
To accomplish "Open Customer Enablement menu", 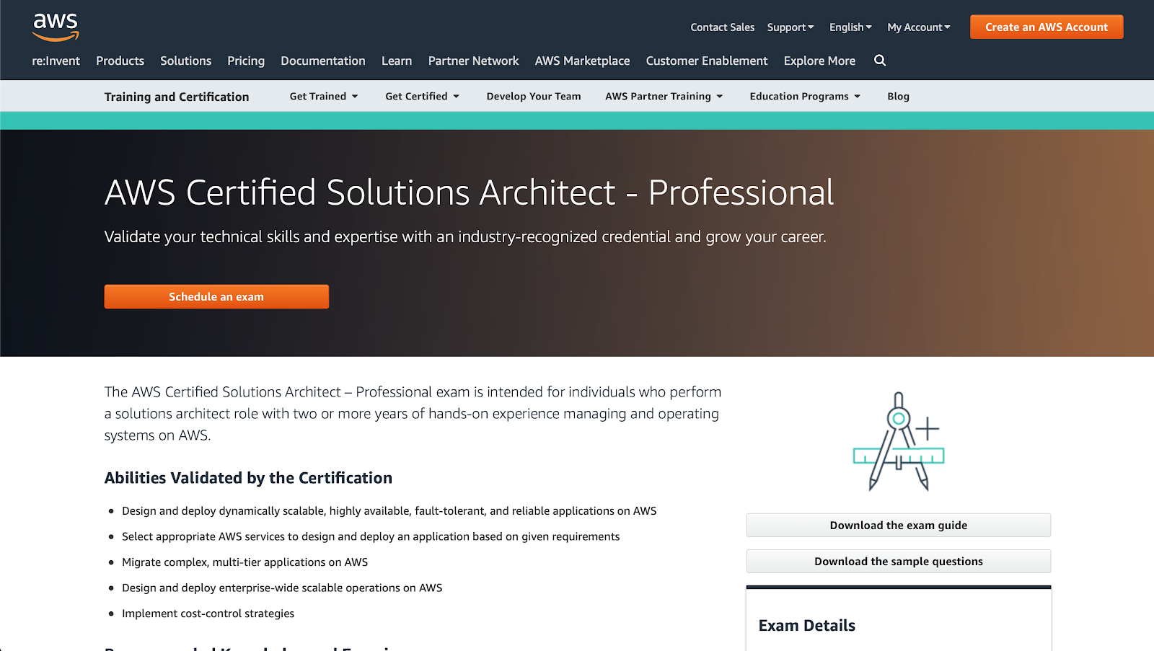I will pyautogui.click(x=707, y=61).
